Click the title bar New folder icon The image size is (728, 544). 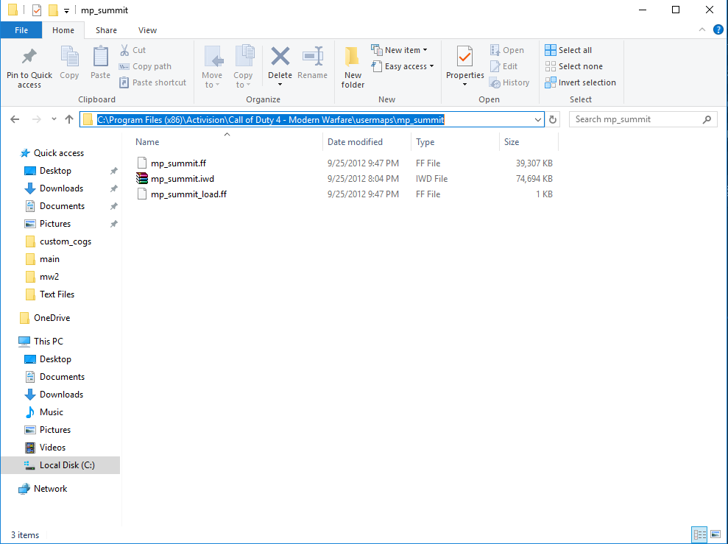(54, 10)
